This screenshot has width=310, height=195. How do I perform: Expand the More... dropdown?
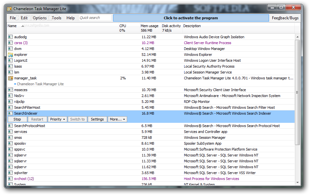tap(117, 119)
